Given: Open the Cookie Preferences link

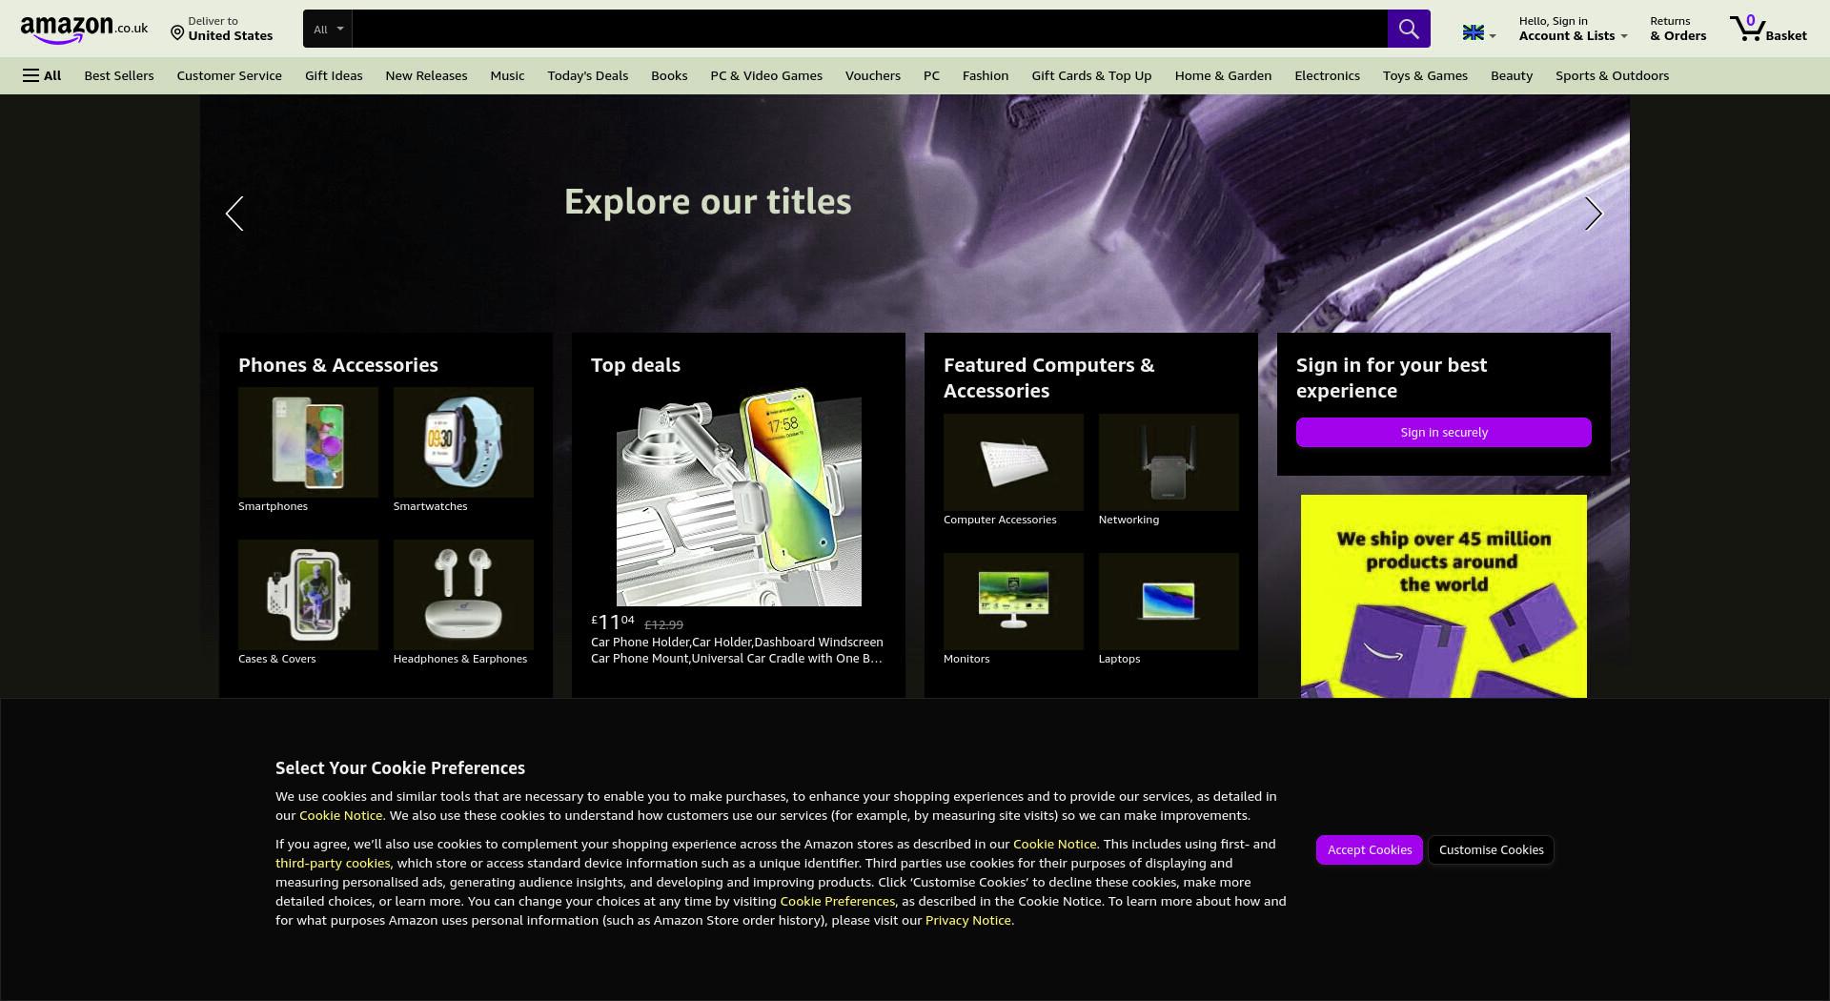Looking at the screenshot, I should pyautogui.click(x=837, y=901).
